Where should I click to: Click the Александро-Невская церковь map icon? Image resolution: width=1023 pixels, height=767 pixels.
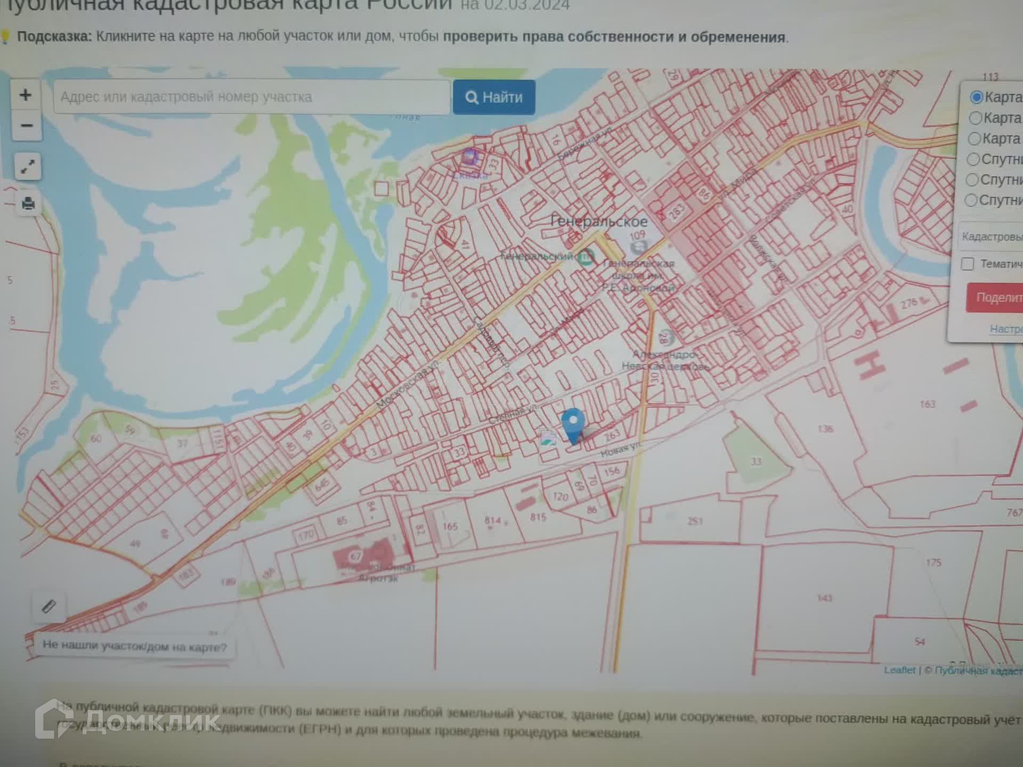pyautogui.click(x=665, y=337)
